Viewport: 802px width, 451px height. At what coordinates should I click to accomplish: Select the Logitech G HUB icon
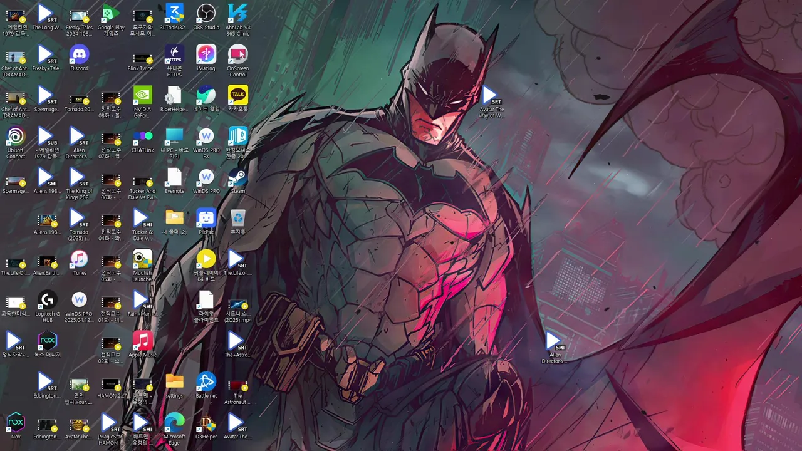(x=48, y=307)
